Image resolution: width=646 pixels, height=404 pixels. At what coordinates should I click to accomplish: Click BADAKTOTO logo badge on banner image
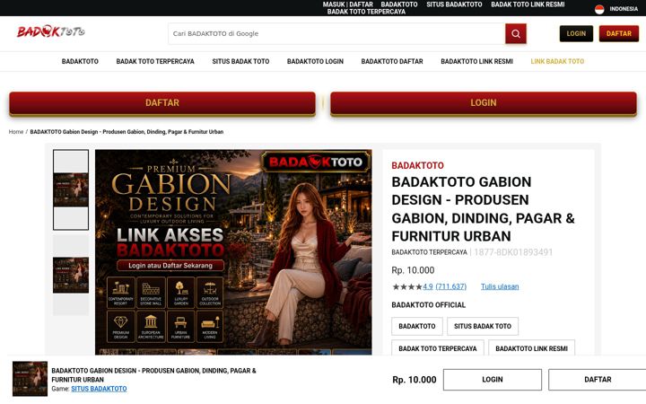[x=316, y=162]
